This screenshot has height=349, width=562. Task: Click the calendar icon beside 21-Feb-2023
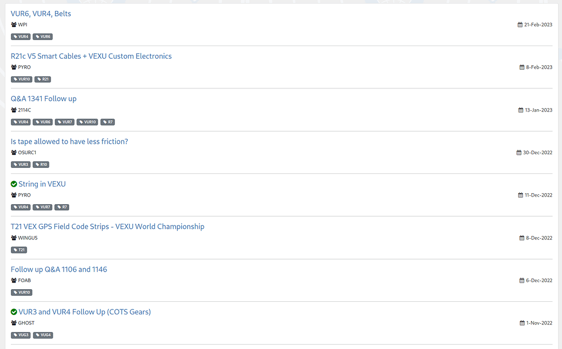pyautogui.click(x=520, y=25)
